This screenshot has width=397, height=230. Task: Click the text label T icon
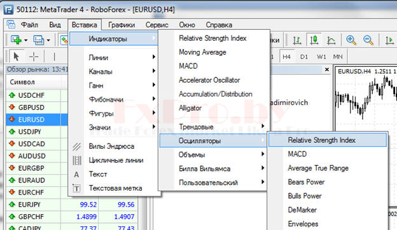77,188
